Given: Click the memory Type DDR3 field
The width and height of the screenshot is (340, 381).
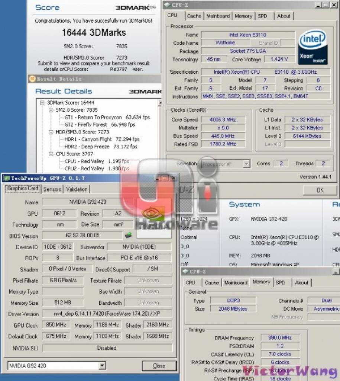Looking at the screenshot, I should click(x=233, y=300).
